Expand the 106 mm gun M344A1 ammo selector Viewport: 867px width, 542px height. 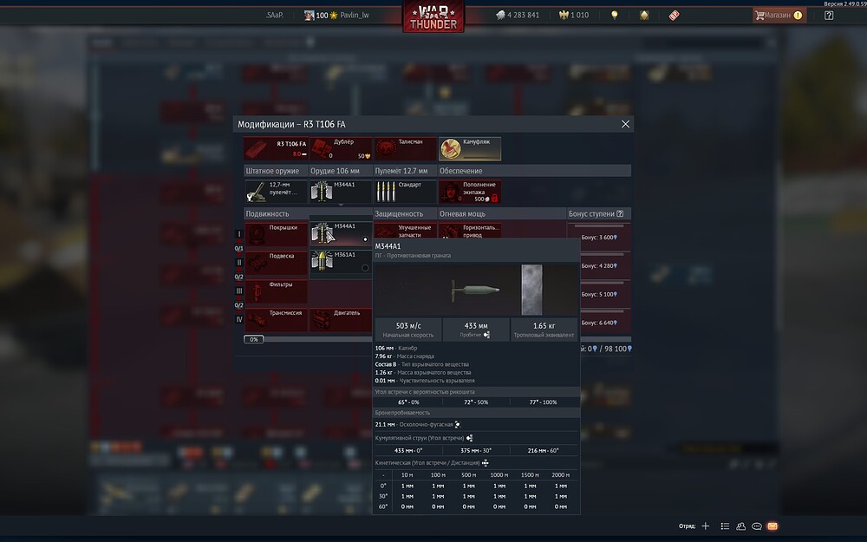[341, 191]
